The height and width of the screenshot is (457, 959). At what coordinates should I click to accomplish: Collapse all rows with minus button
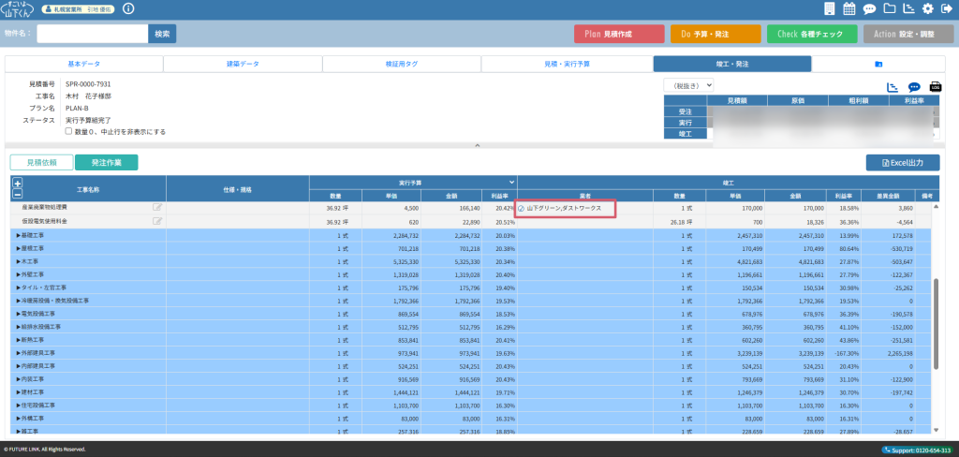pos(17,195)
